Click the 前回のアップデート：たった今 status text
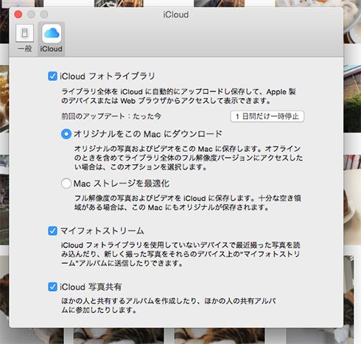The image size is (361, 344). [111, 116]
